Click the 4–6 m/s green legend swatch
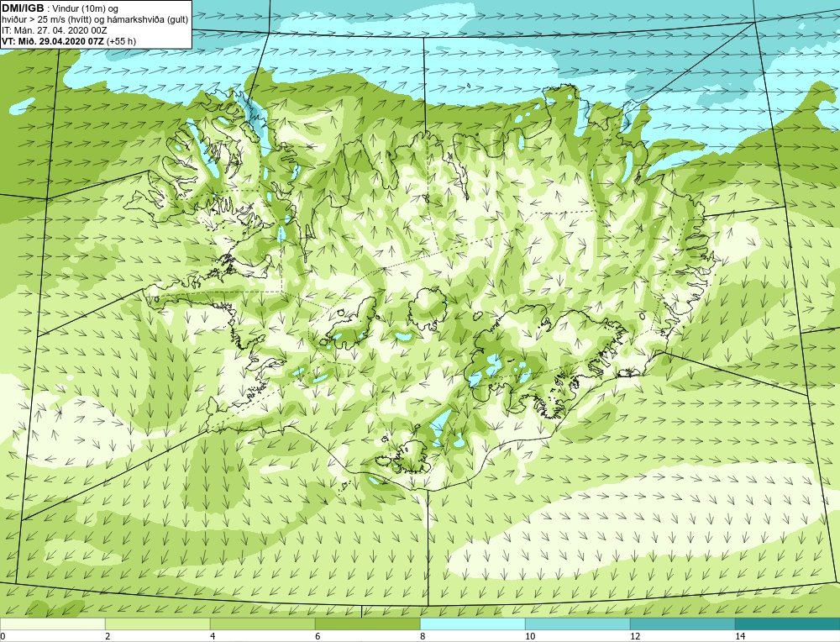The image size is (840, 642). point(262,624)
